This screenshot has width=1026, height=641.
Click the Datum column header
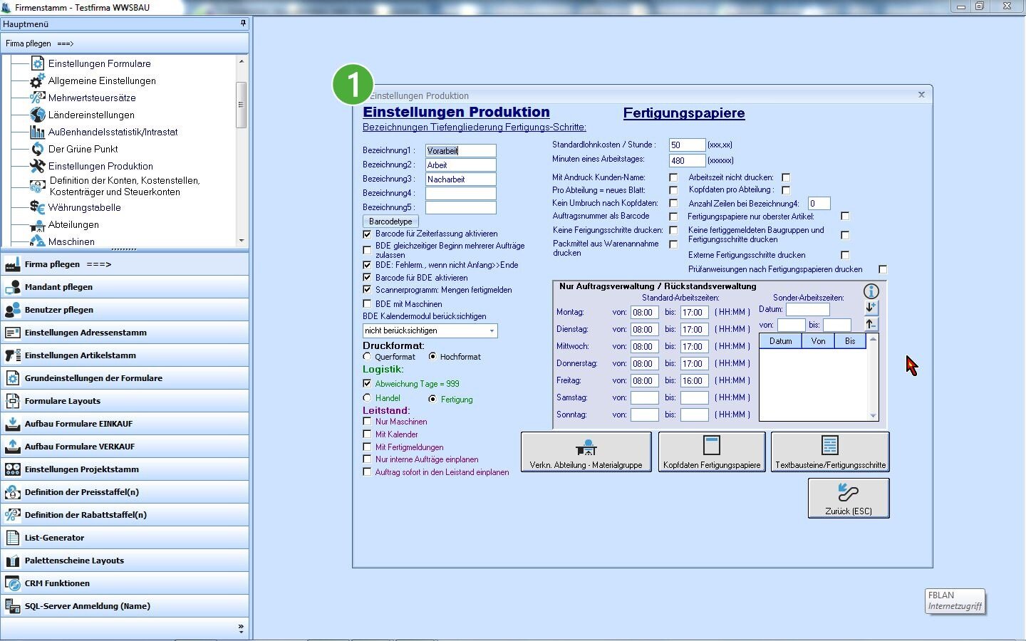(x=780, y=341)
